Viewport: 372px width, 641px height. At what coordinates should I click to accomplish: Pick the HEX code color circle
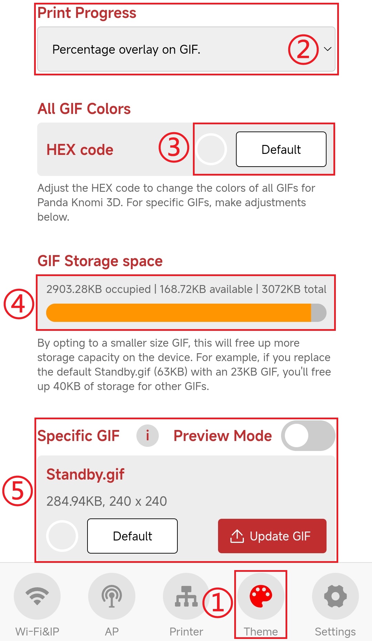tap(211, 149)
